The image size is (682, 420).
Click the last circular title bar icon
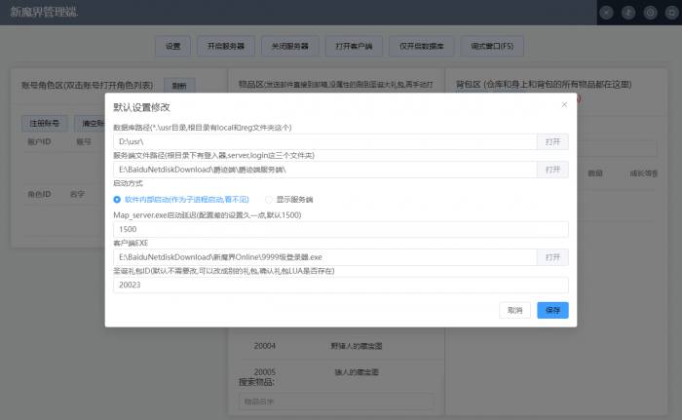coord(671,13)
